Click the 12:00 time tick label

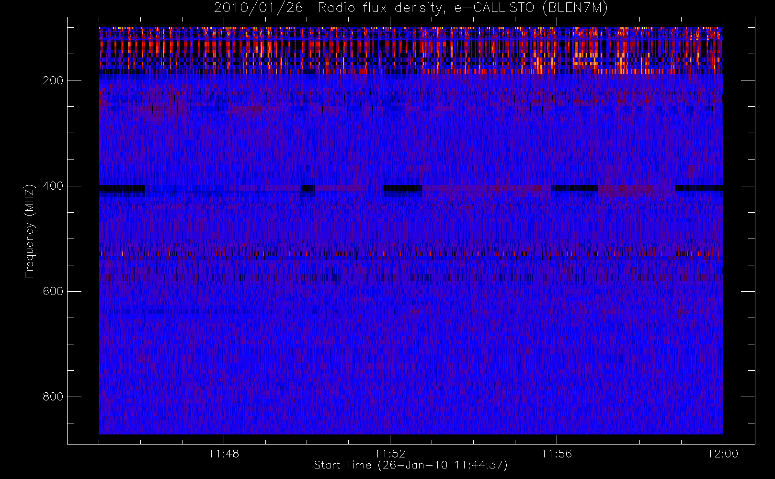(723, 454)
